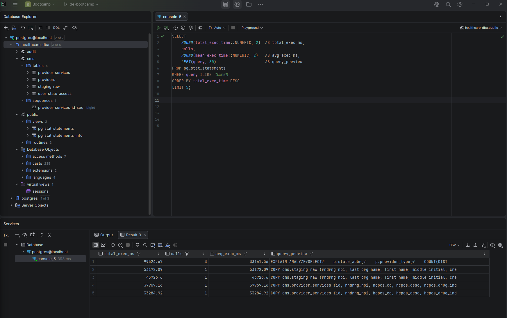Collapse the cms schema node
The image size is (507, 318).
point(17,58)
